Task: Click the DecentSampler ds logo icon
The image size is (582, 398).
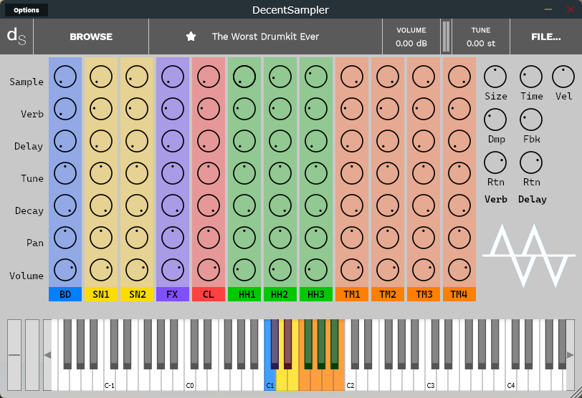Action: [16, 37]
